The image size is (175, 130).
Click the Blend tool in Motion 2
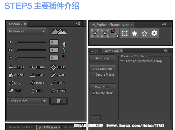pyautogui.click(x=38, y=67)
